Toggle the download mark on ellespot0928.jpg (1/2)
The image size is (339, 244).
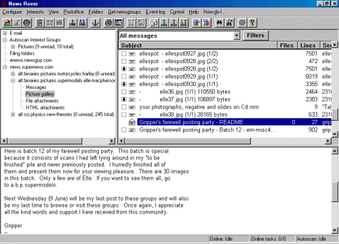point(123,69)
